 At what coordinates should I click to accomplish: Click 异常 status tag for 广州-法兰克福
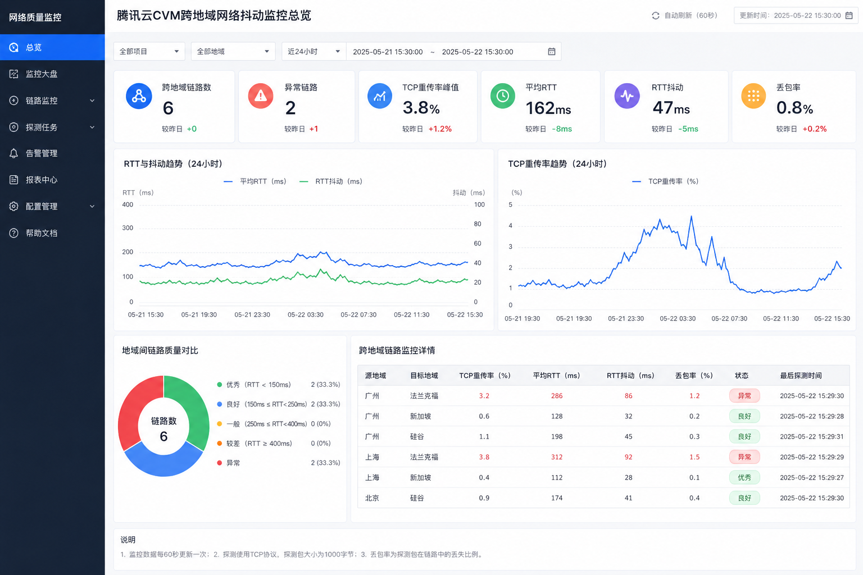click(744, 396)
